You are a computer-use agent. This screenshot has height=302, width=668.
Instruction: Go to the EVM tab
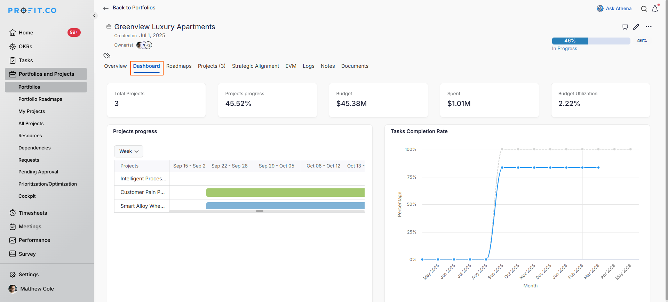point(291,66)
